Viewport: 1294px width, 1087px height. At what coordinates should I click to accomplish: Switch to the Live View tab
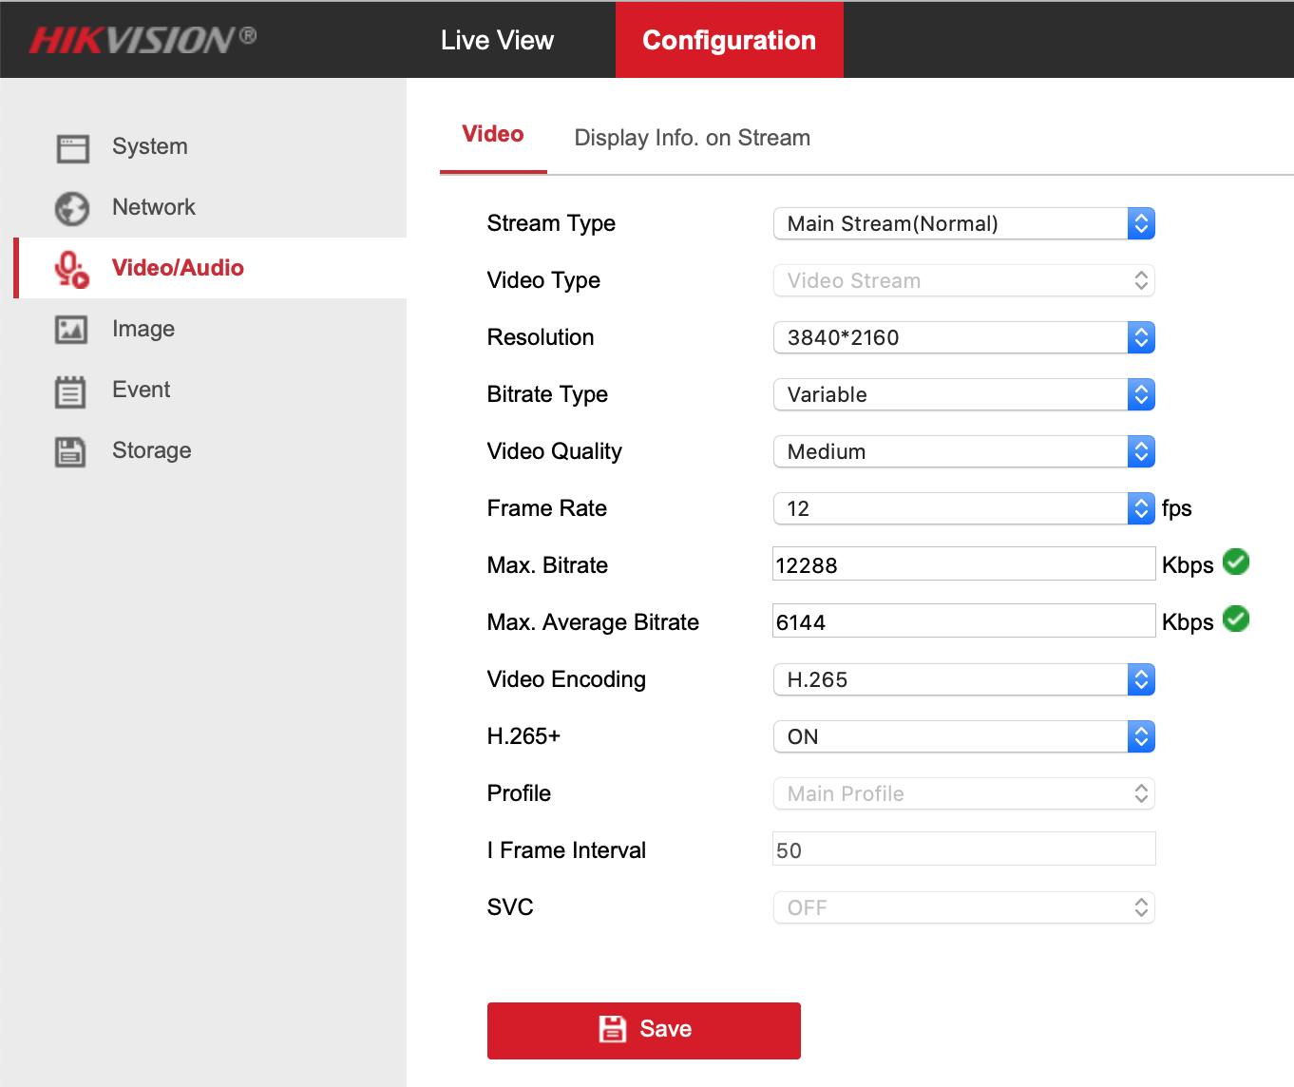pyautogui.click(x=497, y=40)
